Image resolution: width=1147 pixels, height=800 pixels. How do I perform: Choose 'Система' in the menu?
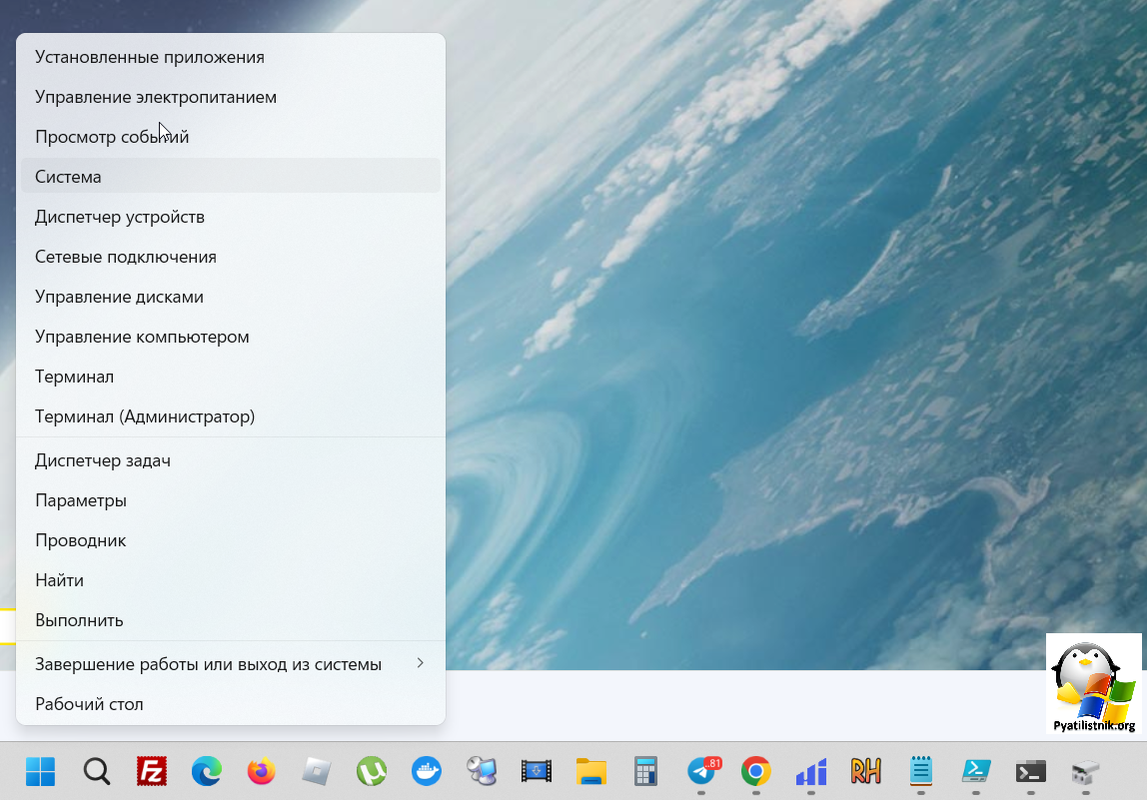231,177
